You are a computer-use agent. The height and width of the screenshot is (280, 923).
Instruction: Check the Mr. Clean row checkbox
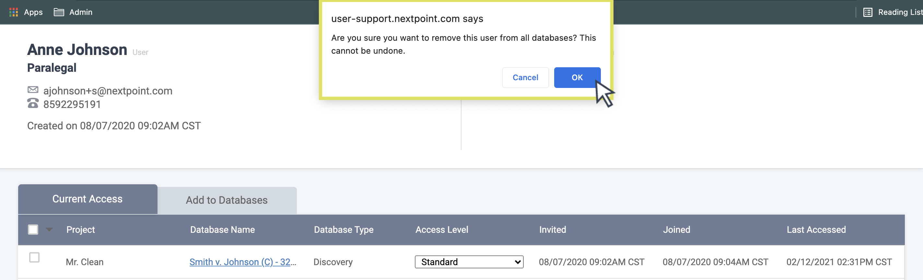coord(34,257)
